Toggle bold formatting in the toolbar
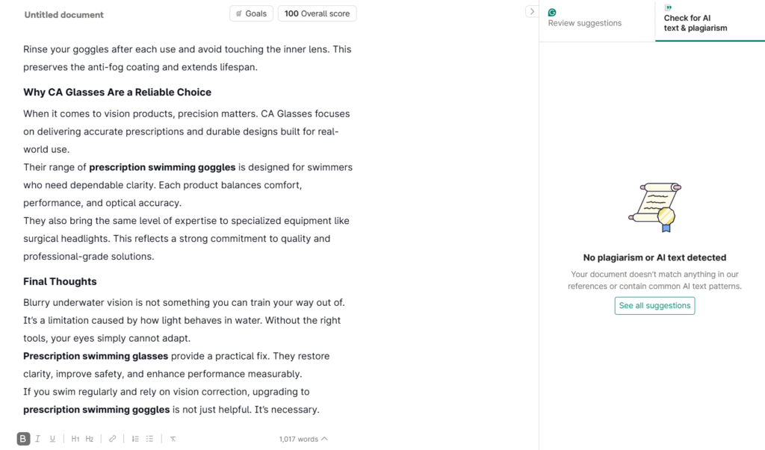Viewport: 765px width, 450px height. 23,439
